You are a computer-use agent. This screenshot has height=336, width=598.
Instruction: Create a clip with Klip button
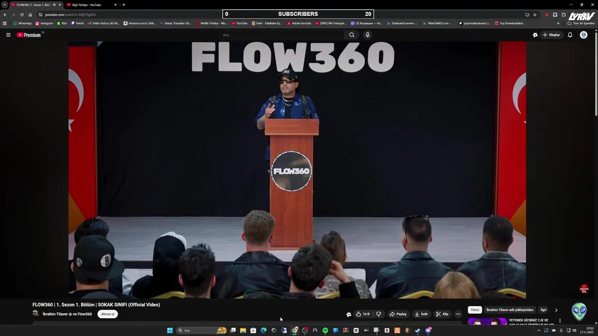coord(442,314)
